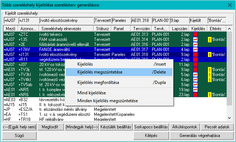Toggle red selection marker of +NR6 row

tap(195, 95)
